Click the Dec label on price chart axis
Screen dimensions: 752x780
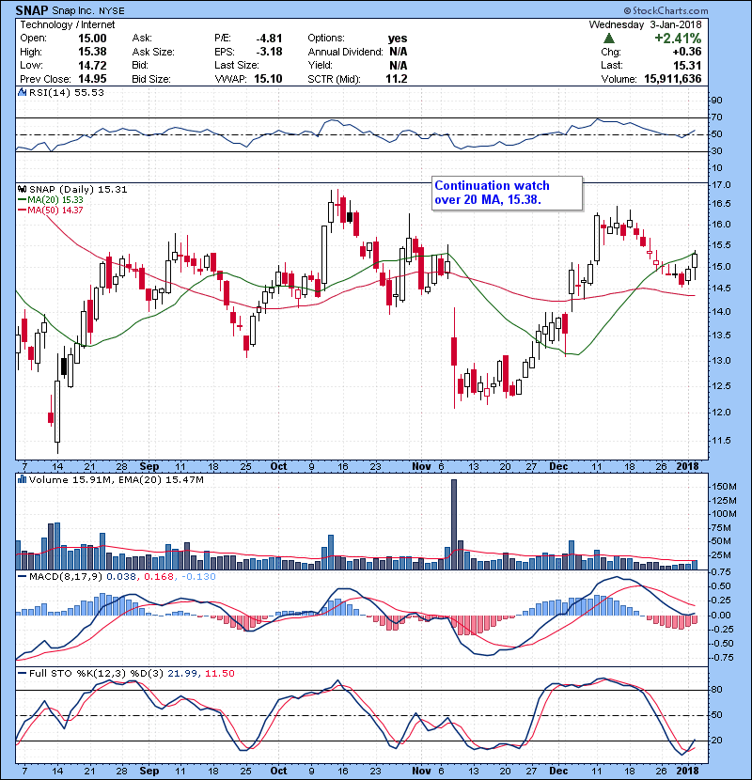click(x=558, y=467)
